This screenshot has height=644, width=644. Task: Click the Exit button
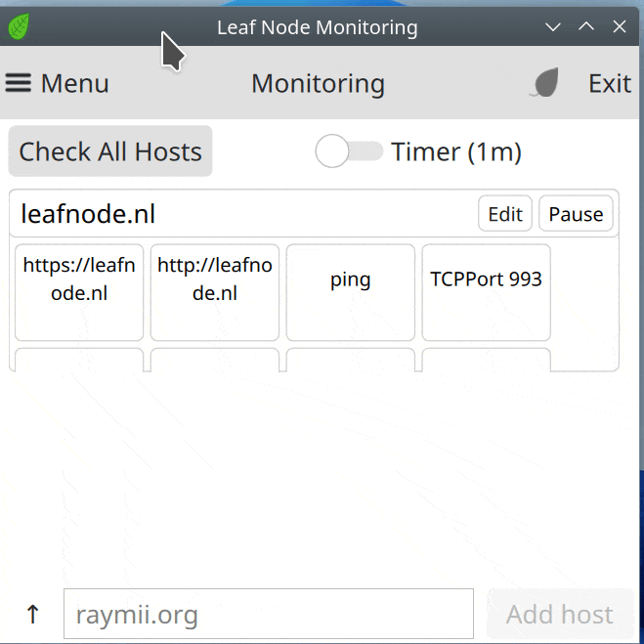tap(609, 84)
